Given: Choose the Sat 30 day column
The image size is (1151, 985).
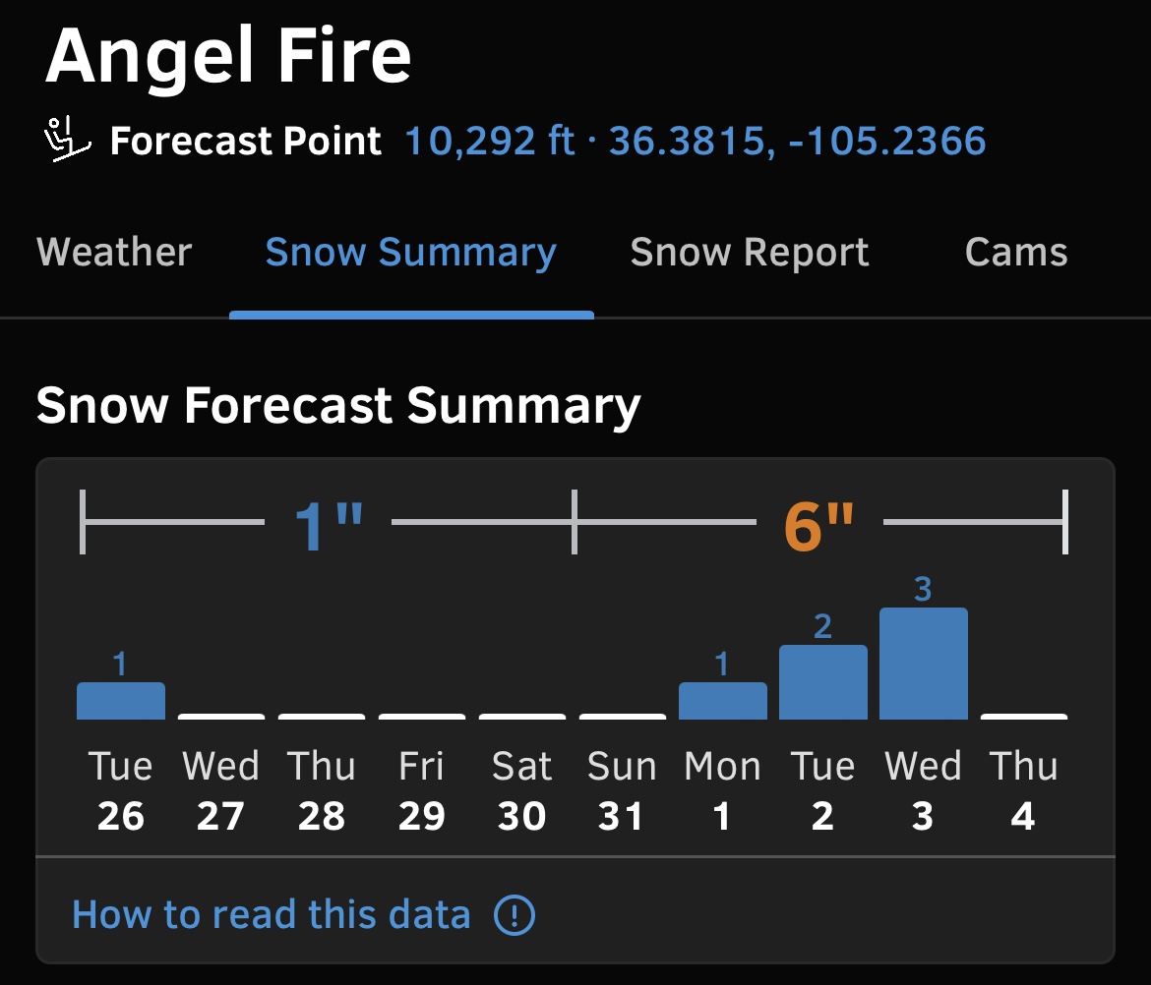Looking at the screenshot, I should [522, 790].
